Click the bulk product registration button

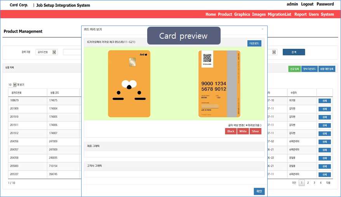pyautogui.click(x=327, y=69)
